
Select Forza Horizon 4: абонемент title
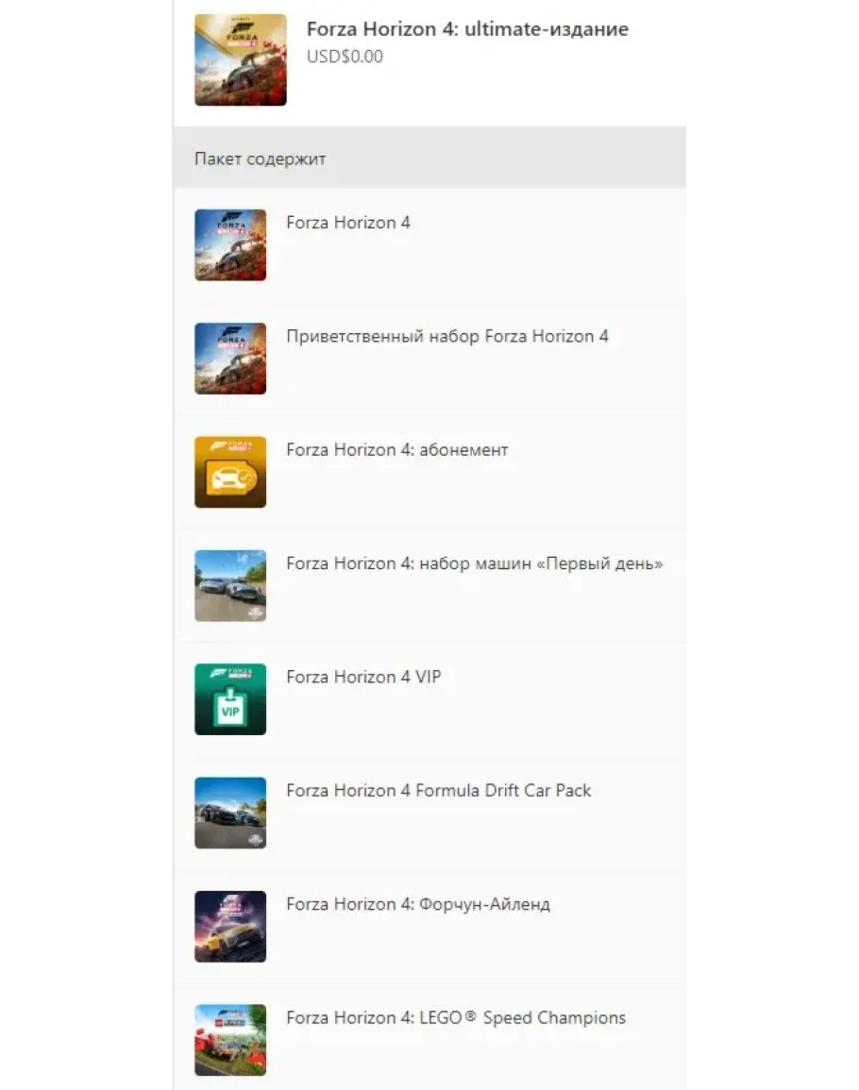pyautogui.click(x=397, y=450)
